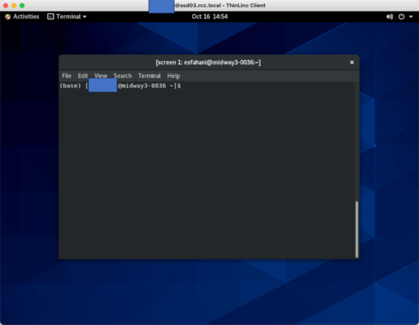Open the File menu
The height and width of the screenshot is (325, 419).
(x=66, y=75)
